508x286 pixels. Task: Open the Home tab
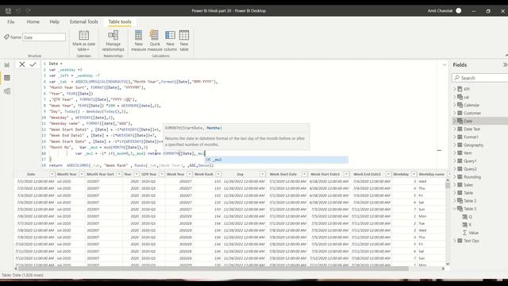(33, 21)
